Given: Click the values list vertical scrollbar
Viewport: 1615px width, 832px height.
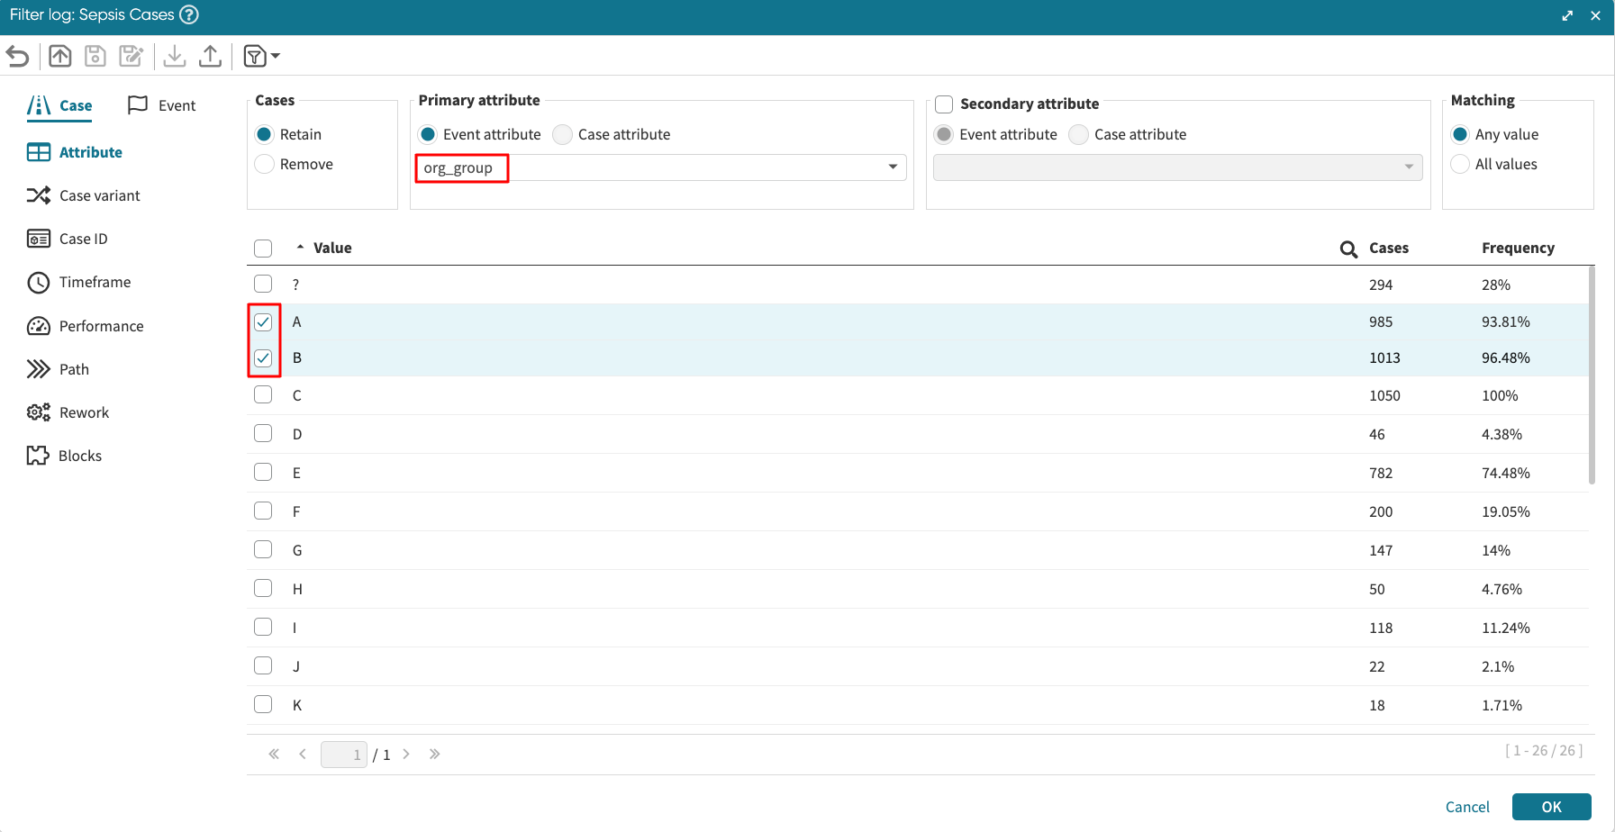Looking at the screenshot, I should pos(1591,378).
